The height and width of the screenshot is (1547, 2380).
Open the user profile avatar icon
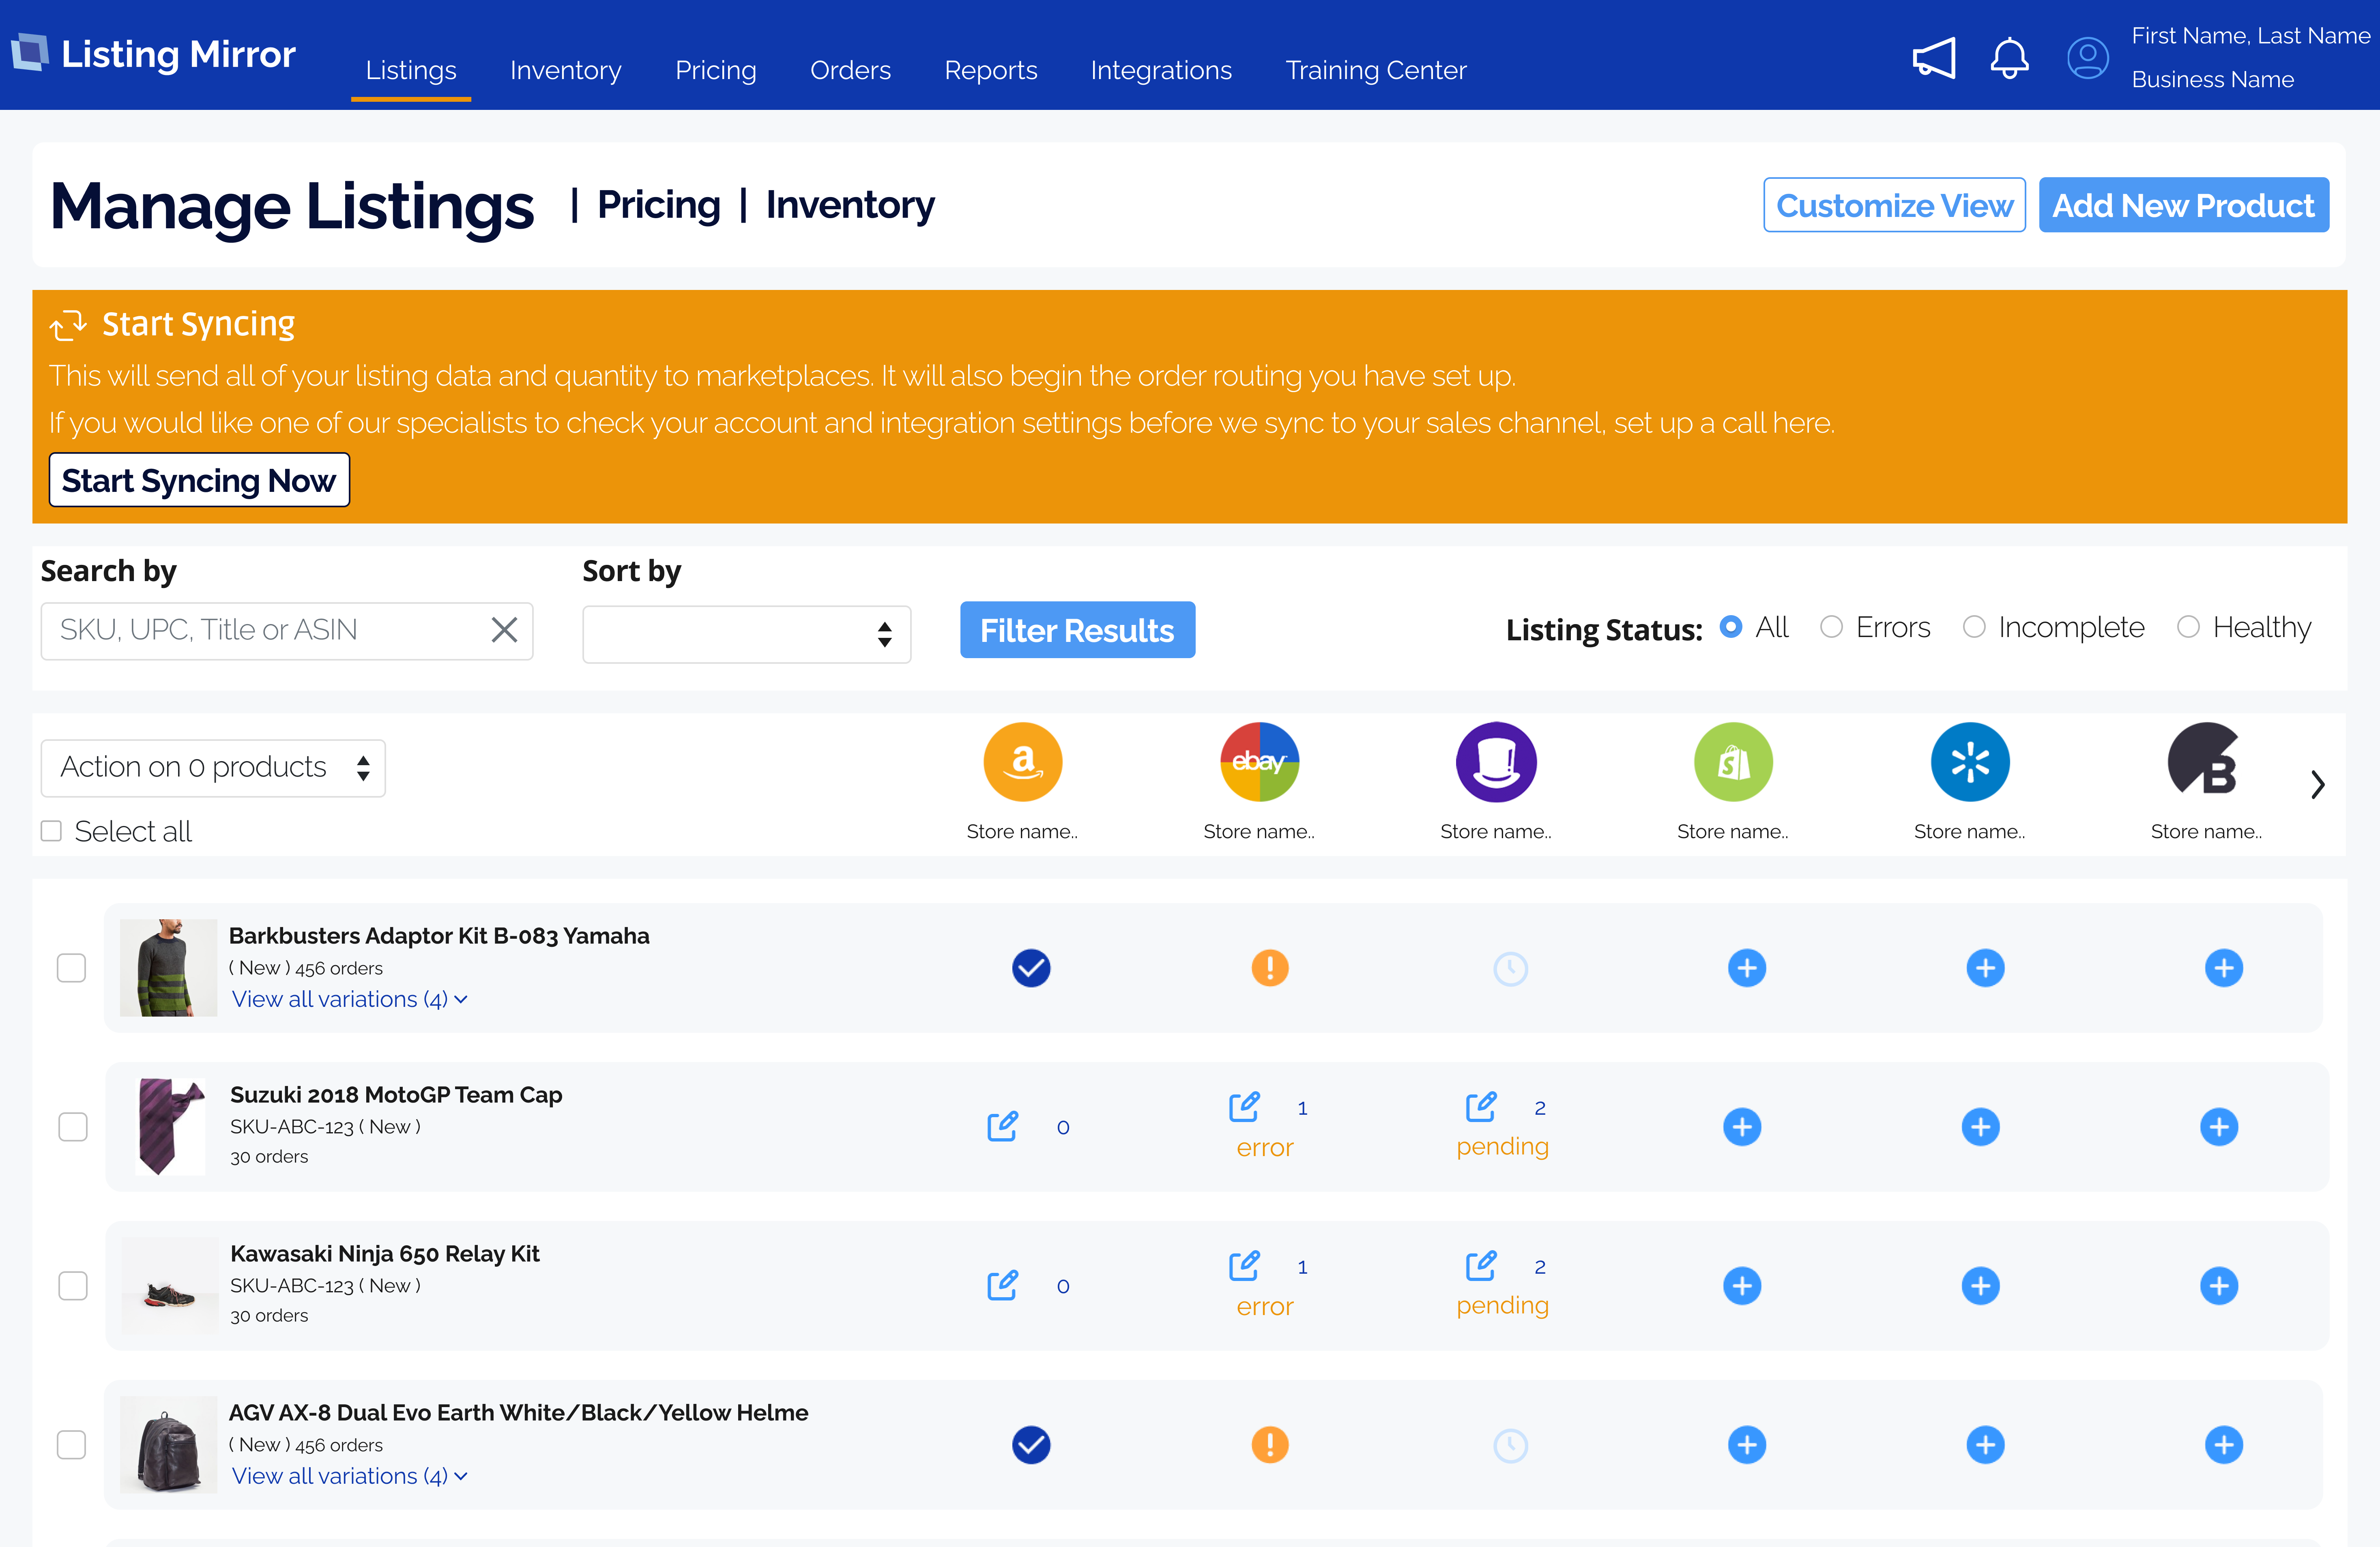pyautogui.click(x=2088, y=58)
